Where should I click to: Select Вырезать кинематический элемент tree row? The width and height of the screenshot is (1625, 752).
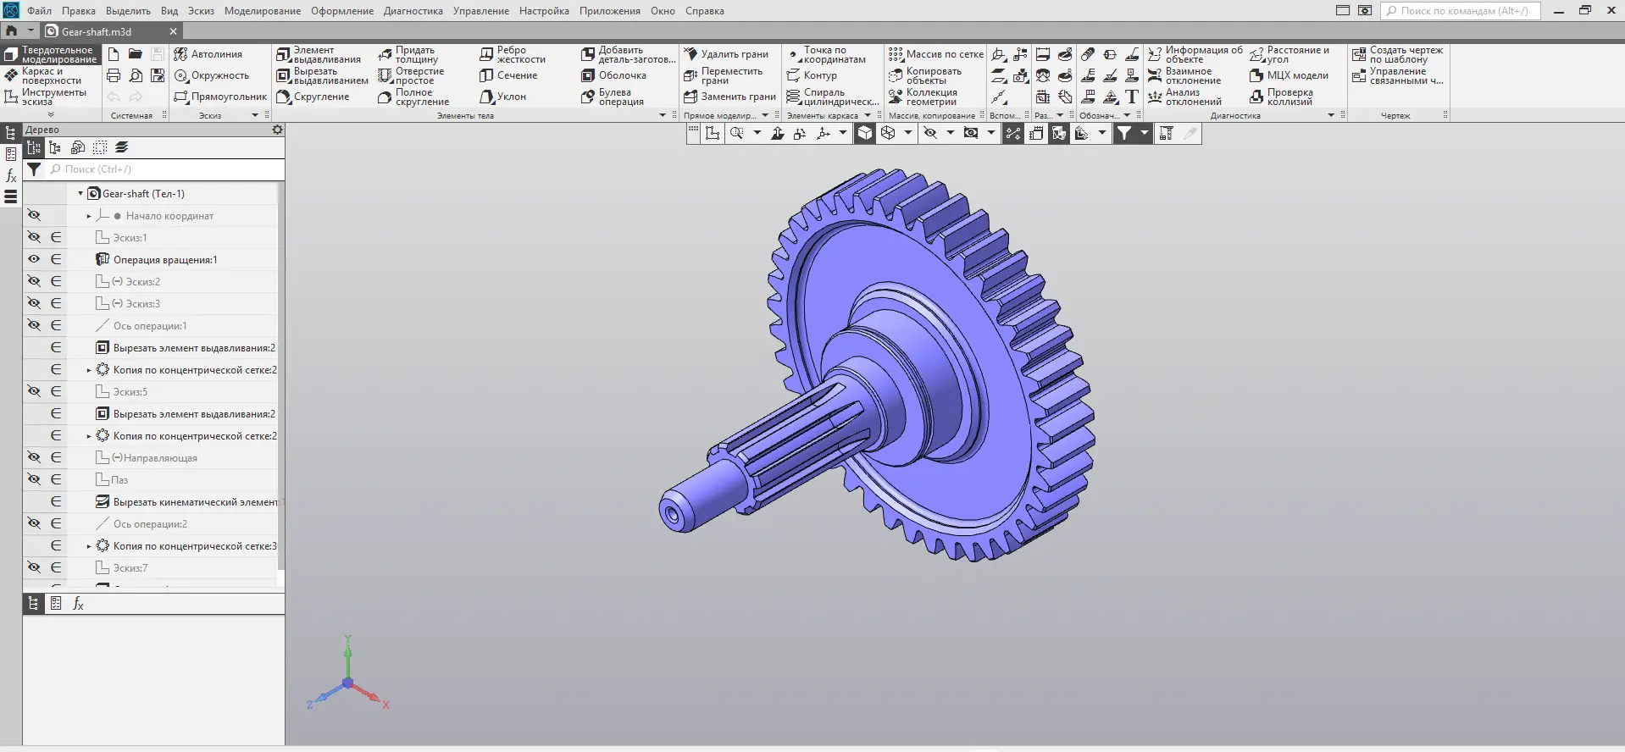point(186,502)
